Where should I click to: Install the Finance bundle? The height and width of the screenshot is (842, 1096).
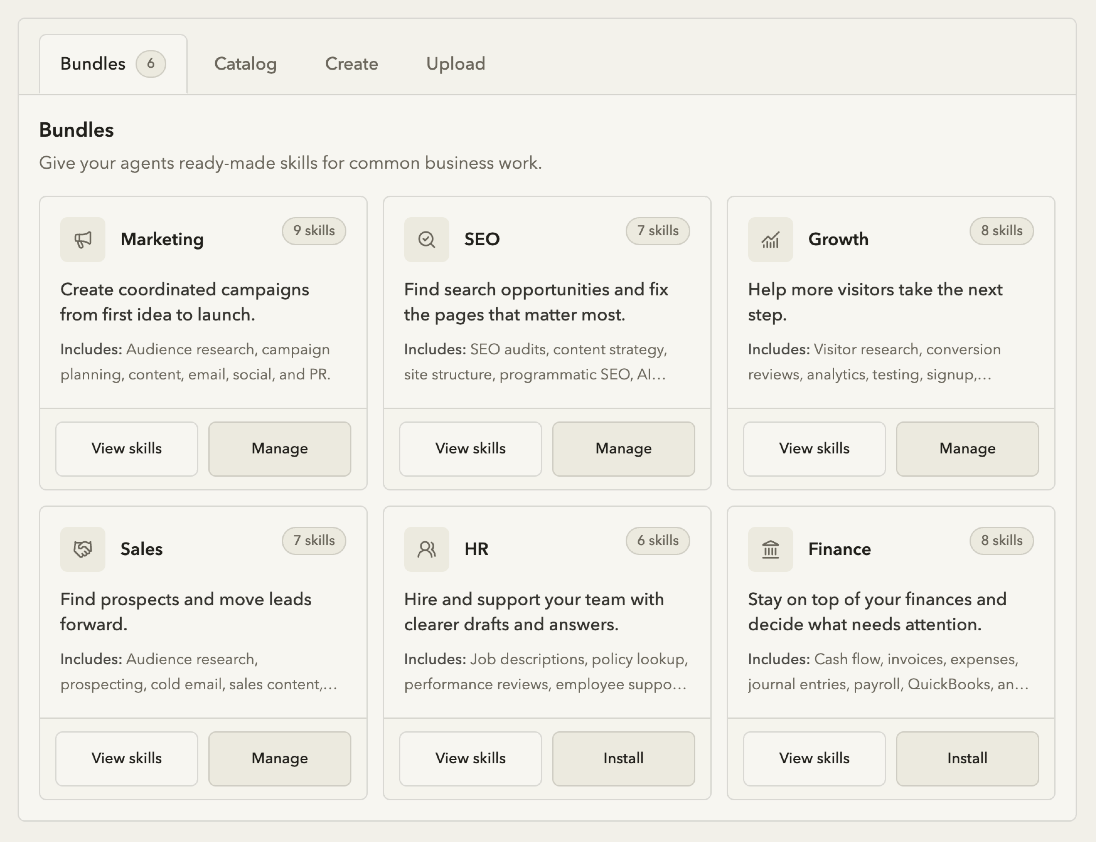point(968,758)
